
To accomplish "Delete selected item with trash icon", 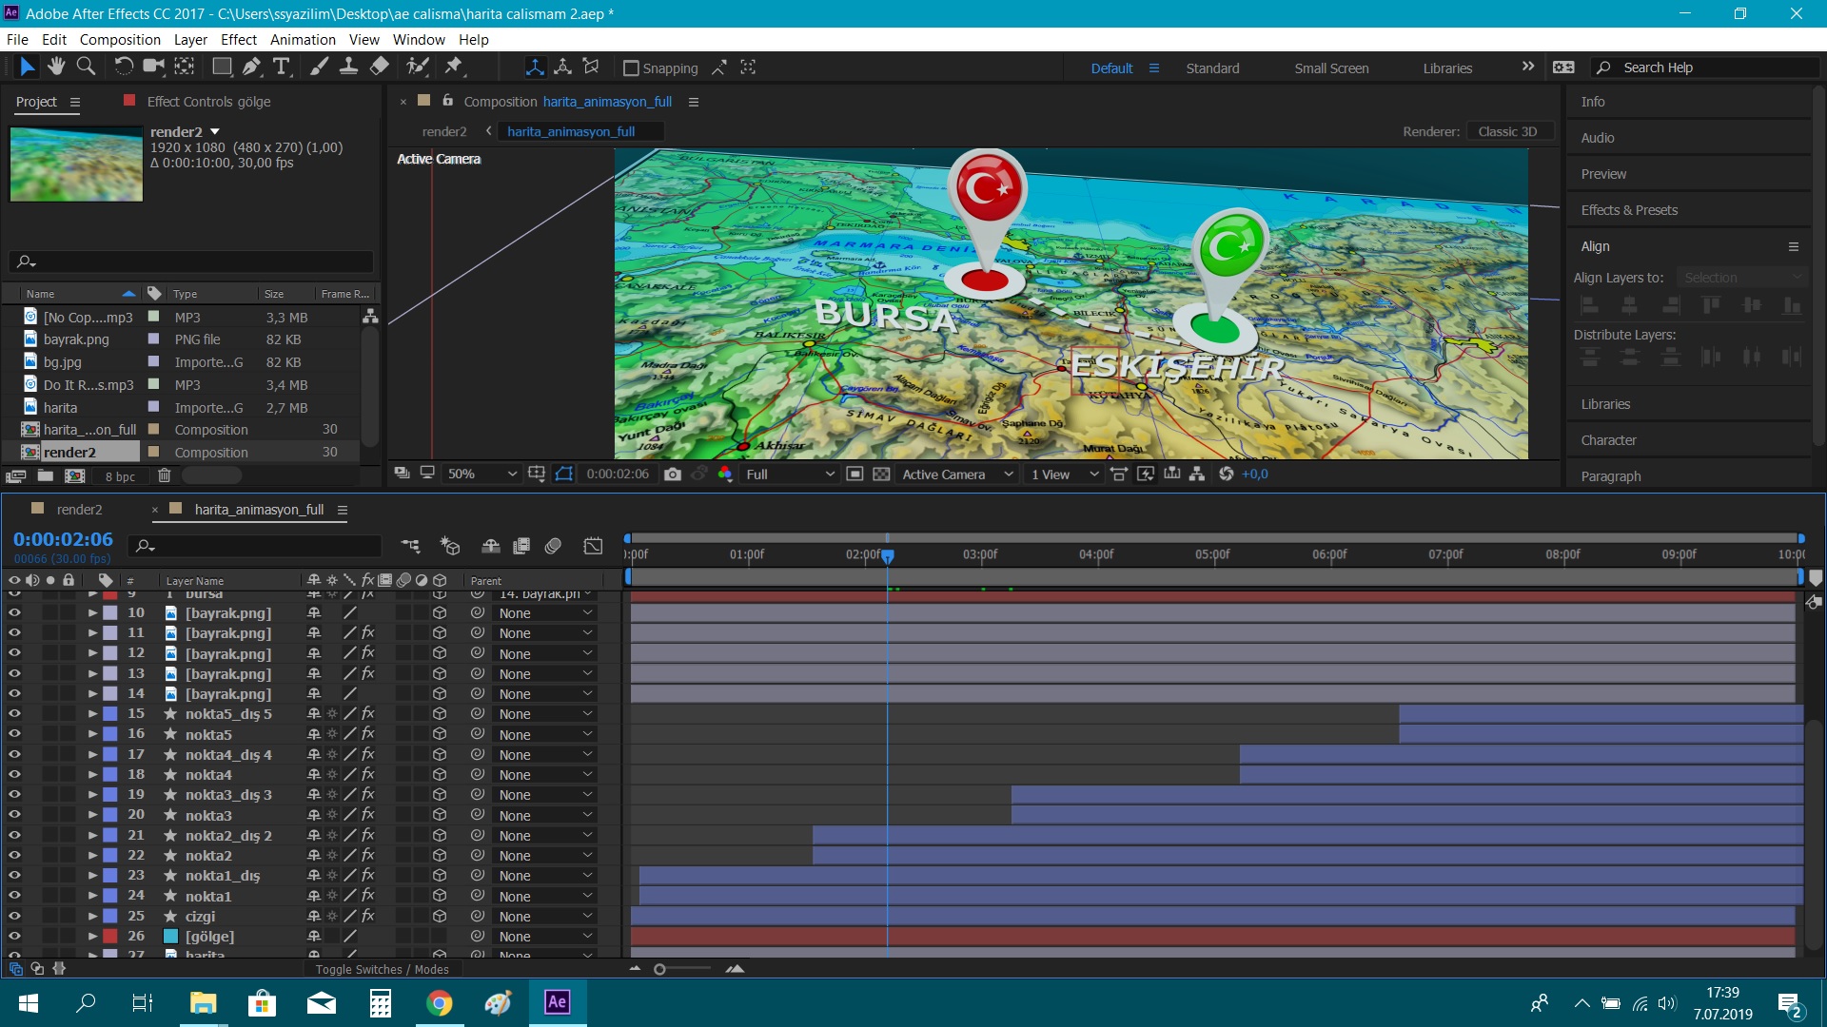I will [x=164, y=475].
